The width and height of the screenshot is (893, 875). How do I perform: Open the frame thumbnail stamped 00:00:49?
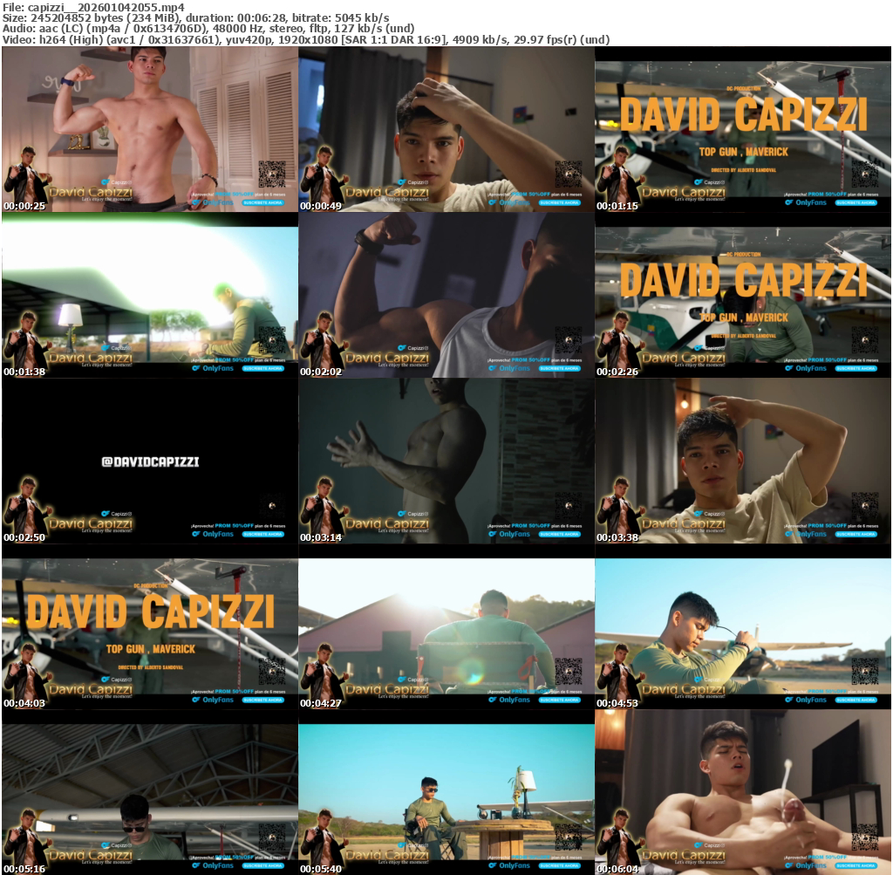click(446, 129)
